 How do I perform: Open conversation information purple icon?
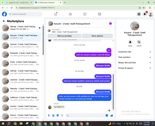tap(110, 24)
